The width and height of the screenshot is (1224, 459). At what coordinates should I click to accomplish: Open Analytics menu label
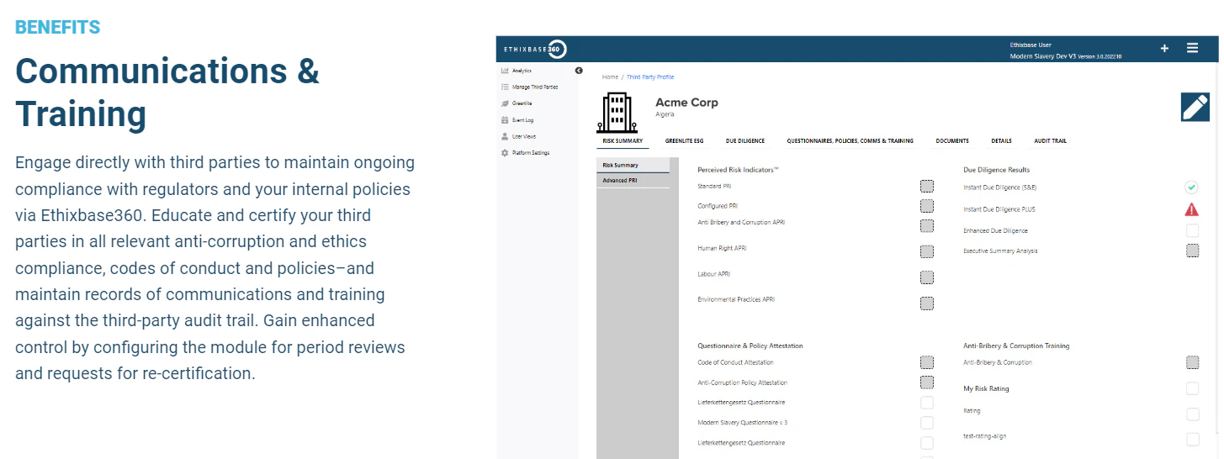(x=522, y=71)
